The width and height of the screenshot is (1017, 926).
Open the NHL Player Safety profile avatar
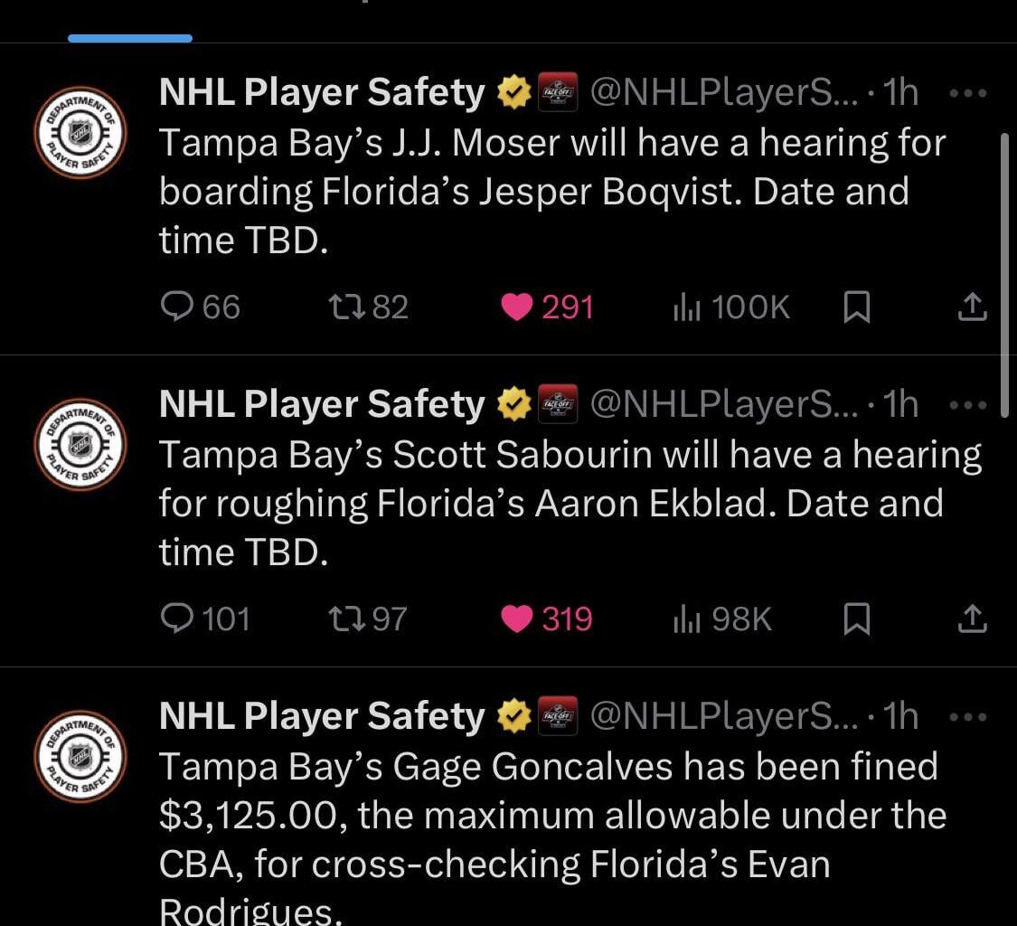click(80, 130)
